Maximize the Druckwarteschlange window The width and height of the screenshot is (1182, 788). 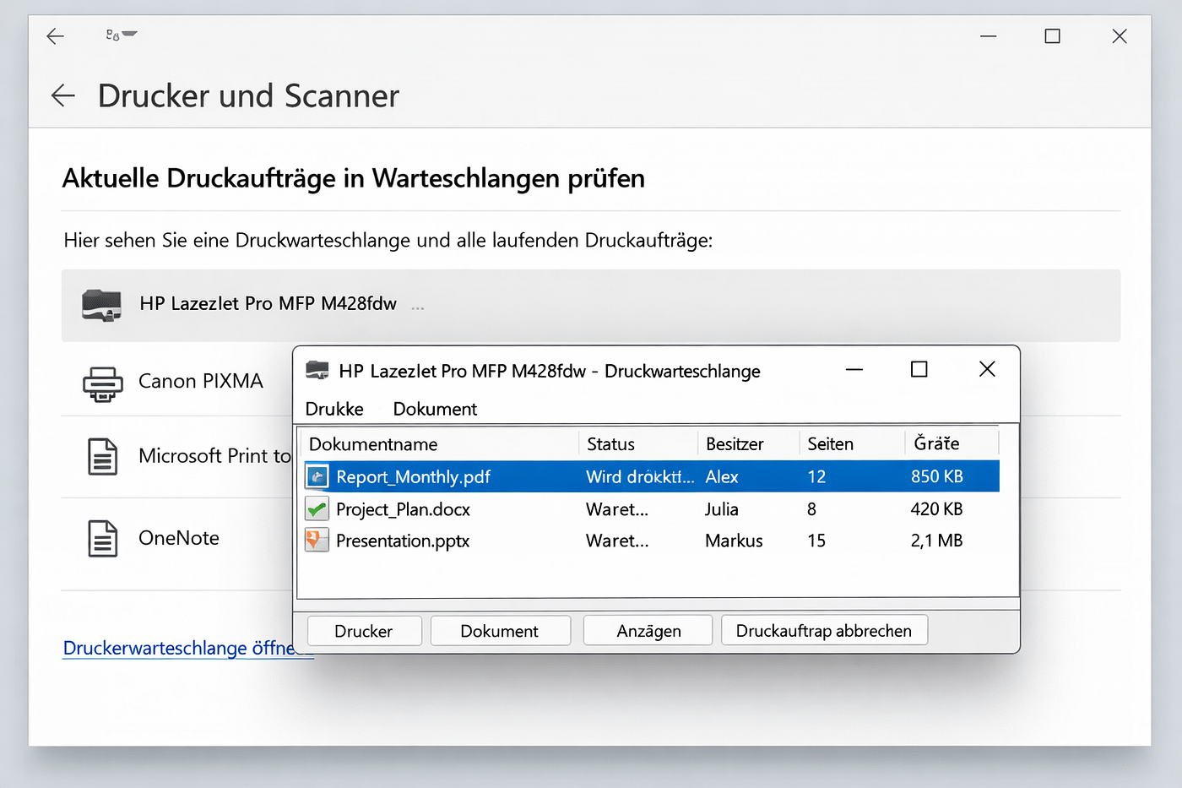coord(919,369)
